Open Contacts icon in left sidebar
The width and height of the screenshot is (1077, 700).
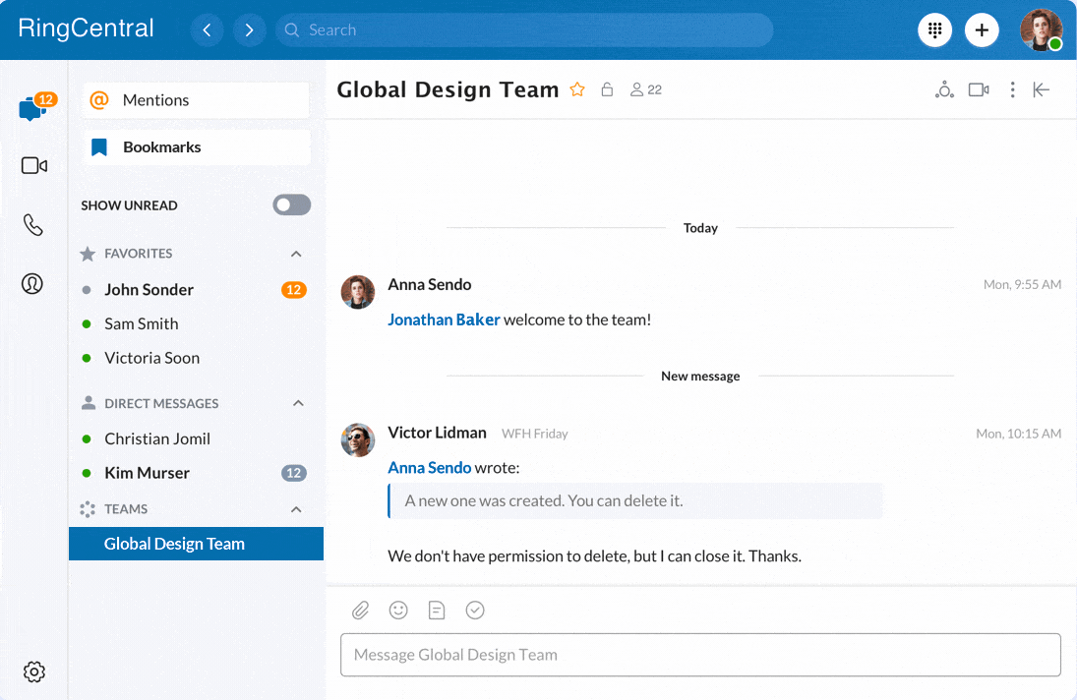click(33, 284)
